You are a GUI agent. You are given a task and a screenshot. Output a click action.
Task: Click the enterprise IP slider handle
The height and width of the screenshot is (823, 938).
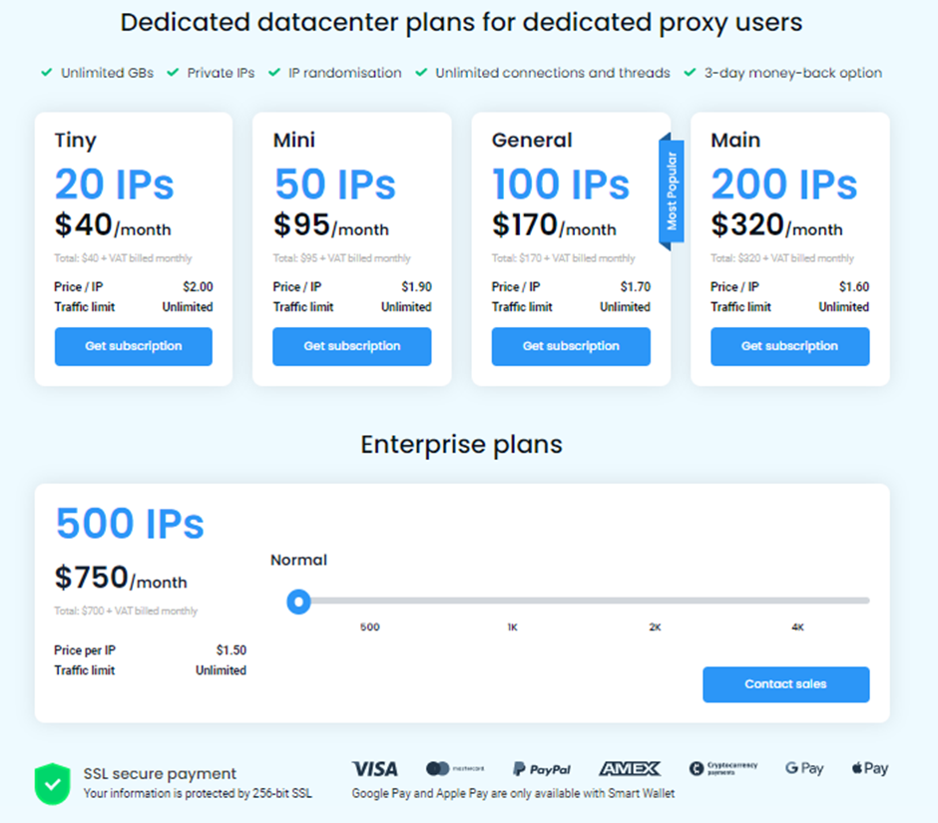tap(297, 602)
